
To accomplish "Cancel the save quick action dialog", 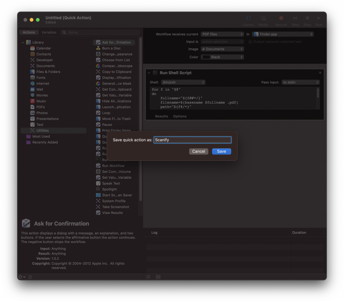I will 199,151.
